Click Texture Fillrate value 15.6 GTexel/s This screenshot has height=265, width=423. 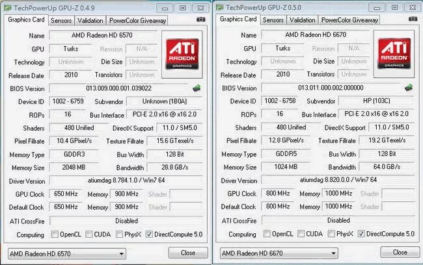pyautogui.click(x=175, y=141)
